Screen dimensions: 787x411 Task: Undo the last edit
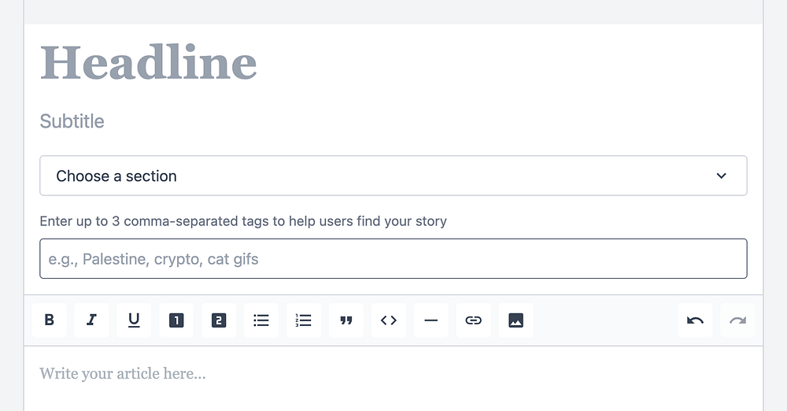[x=696, y=320]
